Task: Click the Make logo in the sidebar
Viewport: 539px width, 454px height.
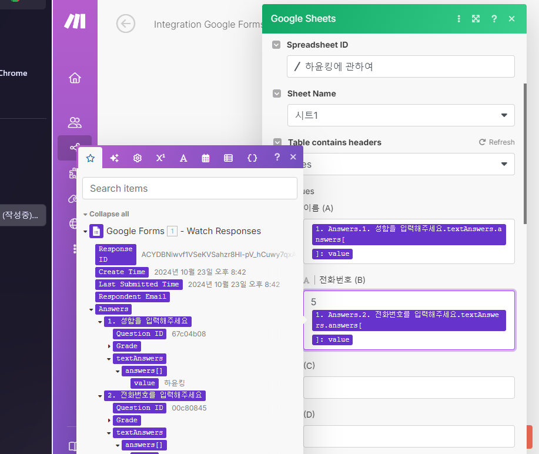Action: click(75, 21)
